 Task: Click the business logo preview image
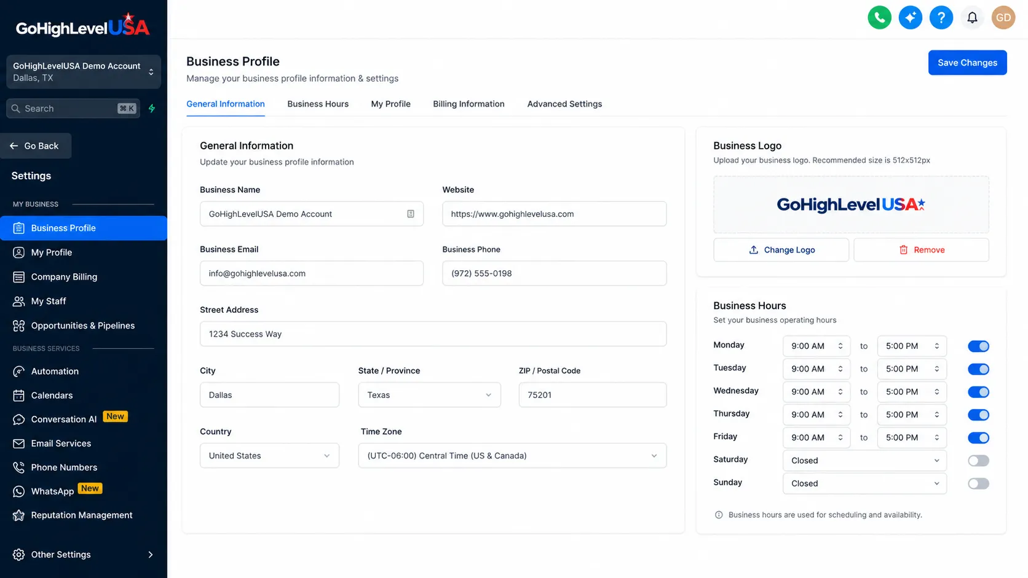851,205
